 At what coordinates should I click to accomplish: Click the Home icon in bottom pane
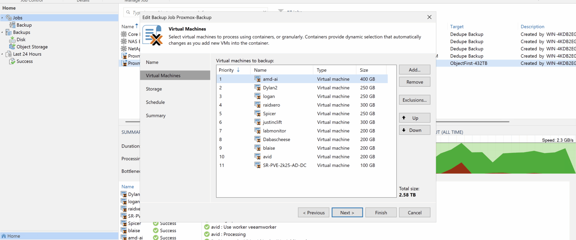coord(4,236)
